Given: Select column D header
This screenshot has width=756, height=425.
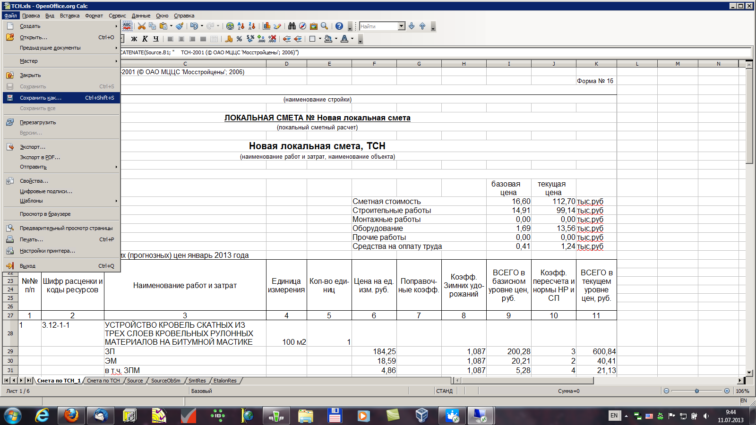Looking at the screenshot, I should coord(286,64).
